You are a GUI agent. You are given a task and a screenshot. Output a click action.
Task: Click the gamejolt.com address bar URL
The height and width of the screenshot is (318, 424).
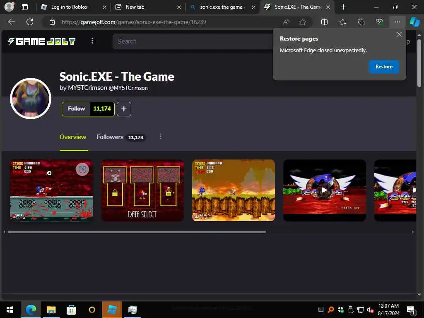click(134, 22)
